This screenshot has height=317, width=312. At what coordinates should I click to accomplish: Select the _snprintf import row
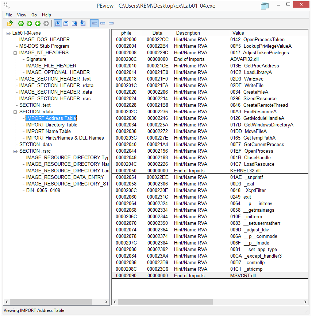click(210, 177)
